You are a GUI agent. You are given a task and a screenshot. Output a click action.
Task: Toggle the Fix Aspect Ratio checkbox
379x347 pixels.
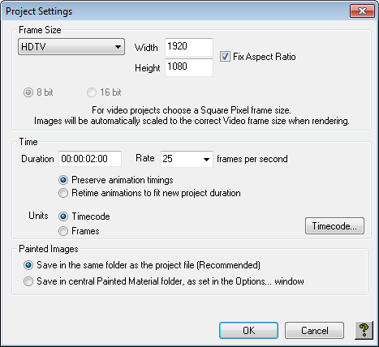225,57
